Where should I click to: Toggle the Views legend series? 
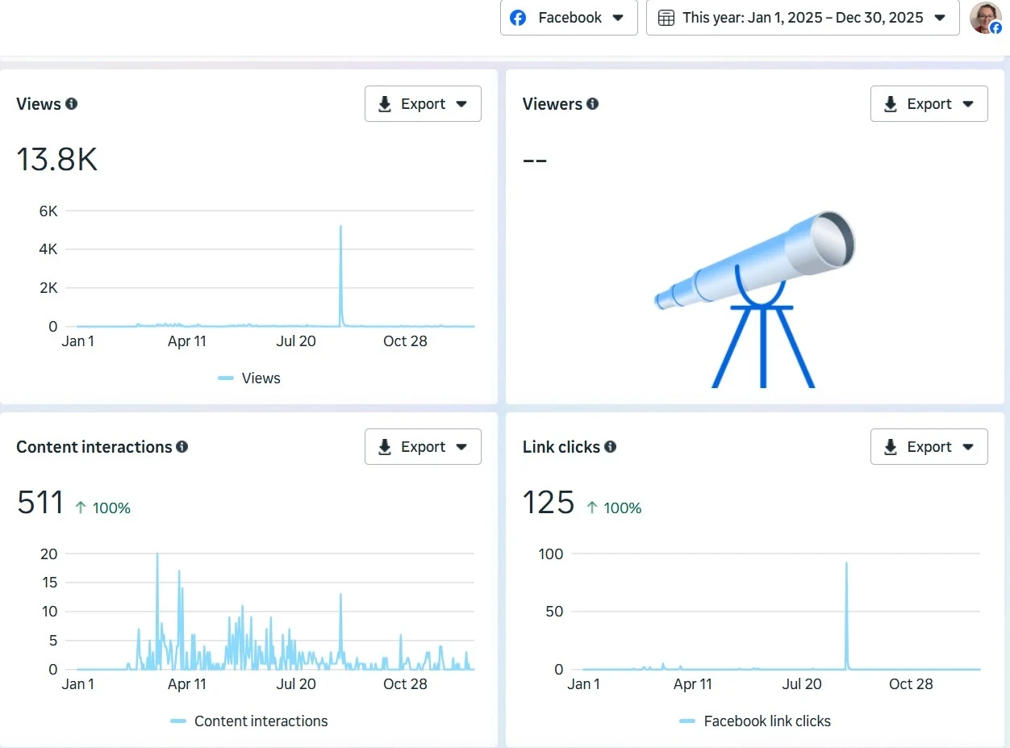click(x=249, y=378)
